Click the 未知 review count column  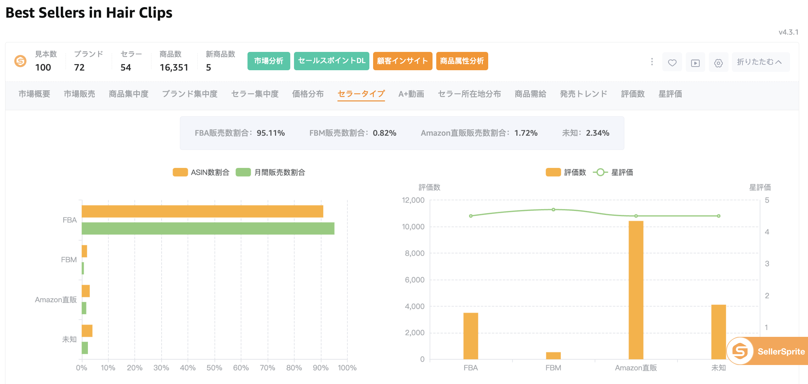[x=718, y=332]
